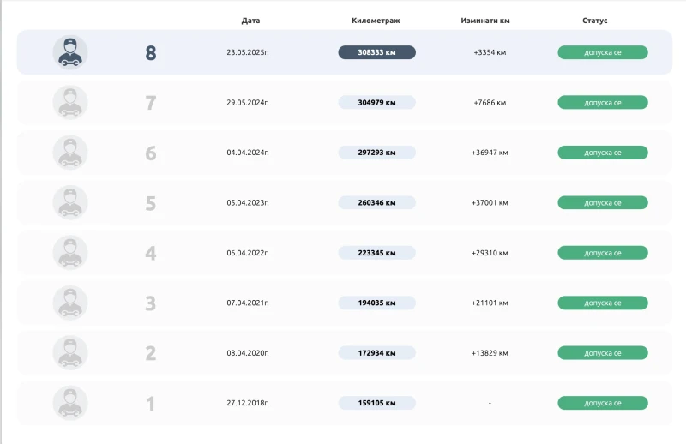The image size is (686, 444).
Task: Click the mechanic icon in inspection row 1
Action: point(70,403)
